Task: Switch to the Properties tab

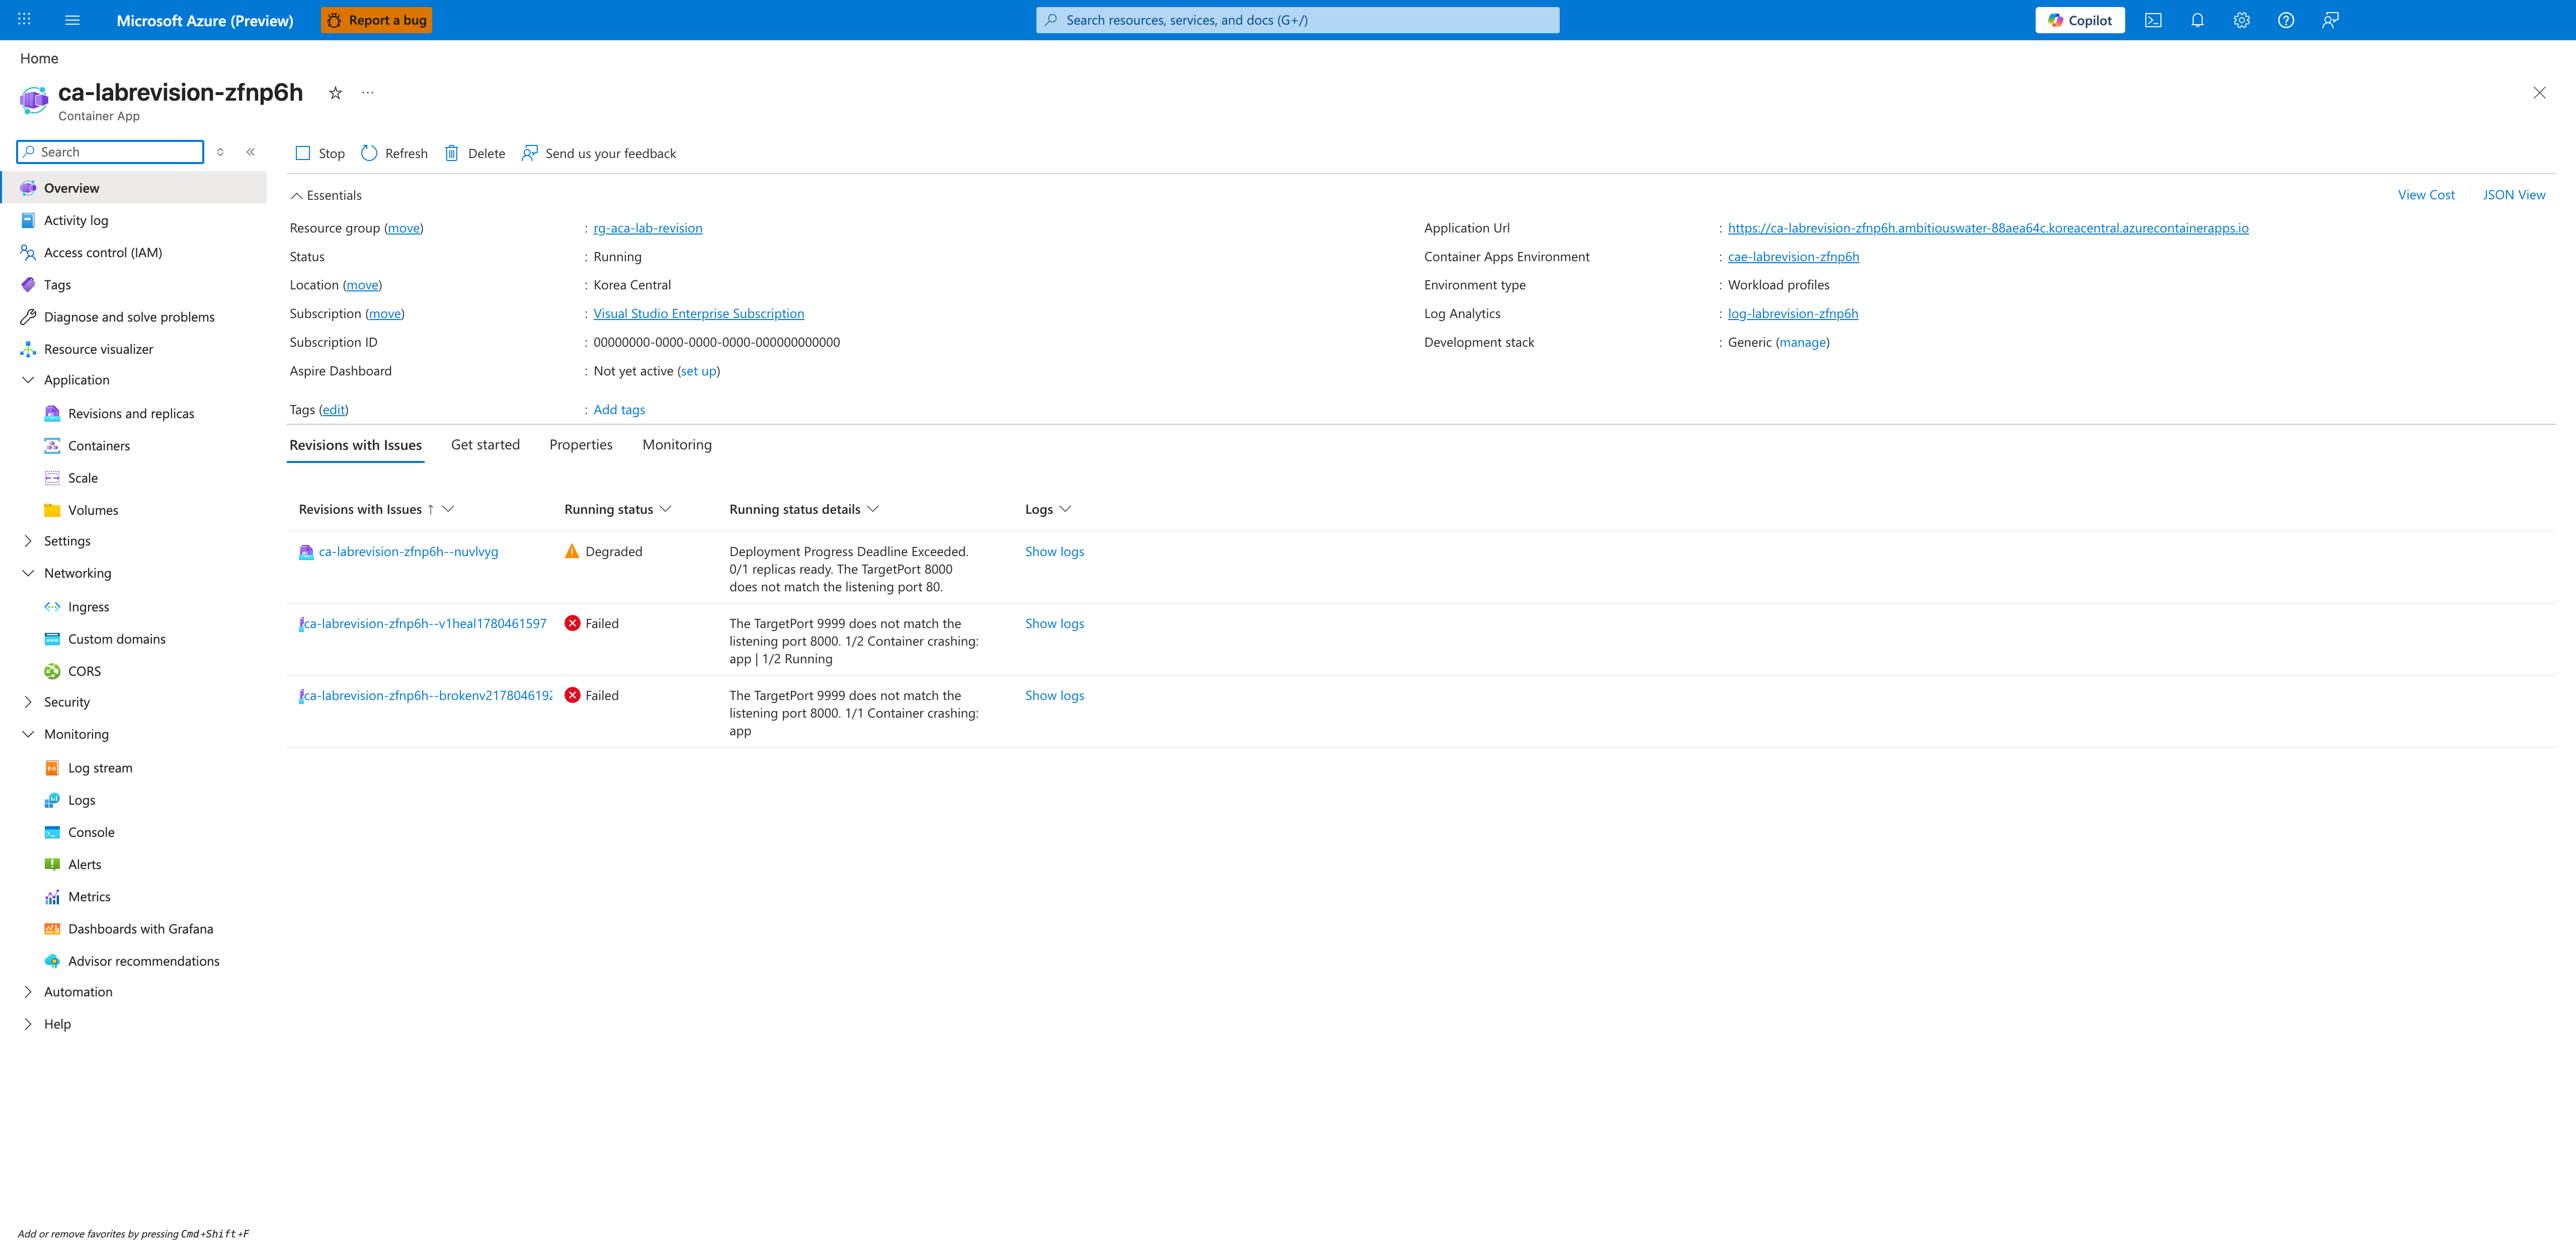Action: tap(581, 445)
